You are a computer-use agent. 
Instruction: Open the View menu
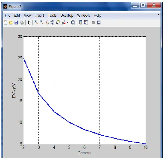(28, 15)
